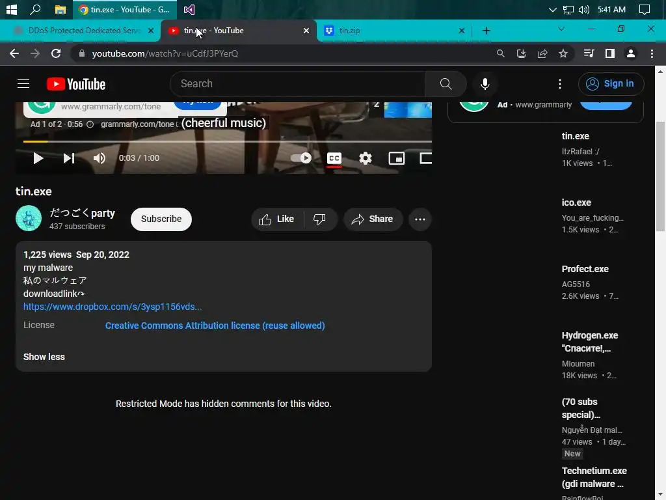Toggle the autoplay switch
Viewport: 666px width, 500px height.
(x=300, y=158)
